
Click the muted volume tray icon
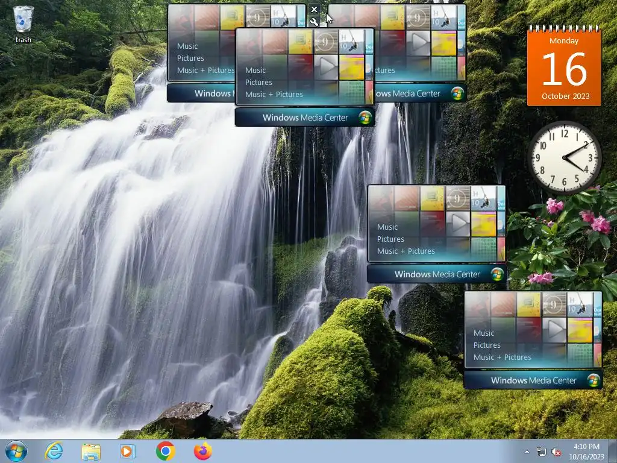556,452
